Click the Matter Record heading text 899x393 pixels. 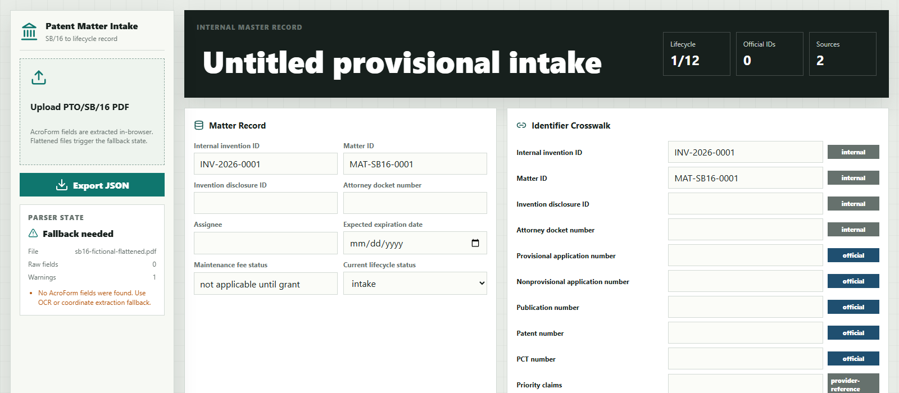point(237,126)
